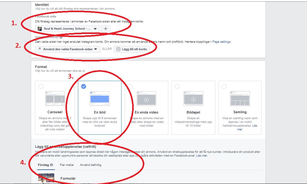Click info icon next to Instagram-konto
The width and height of the screenshot is (307, 184).
[x=61, y=37]
